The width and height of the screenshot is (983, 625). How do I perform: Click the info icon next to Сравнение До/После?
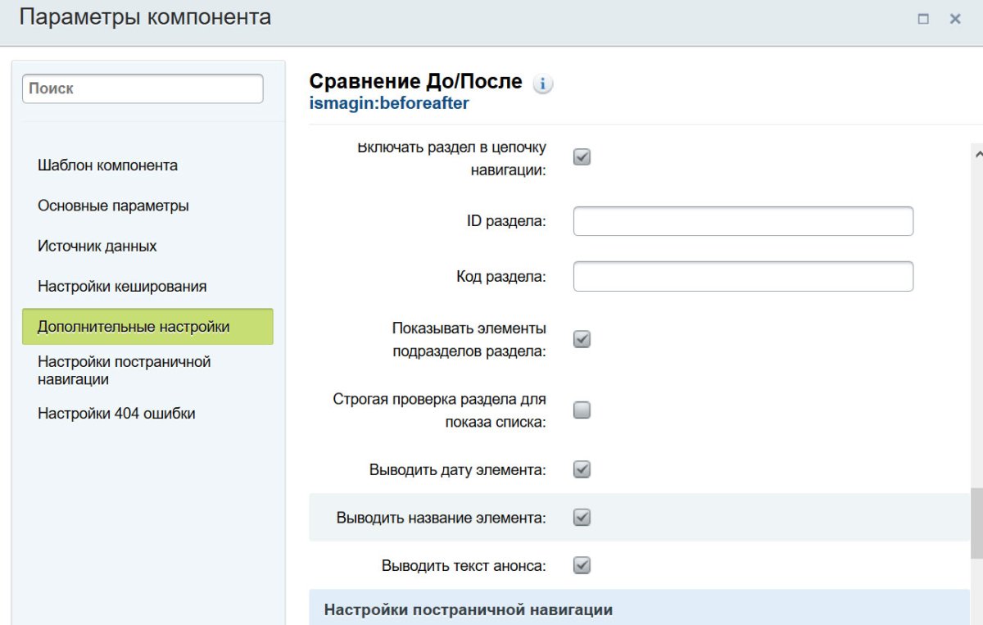click(x=543, y=83)
